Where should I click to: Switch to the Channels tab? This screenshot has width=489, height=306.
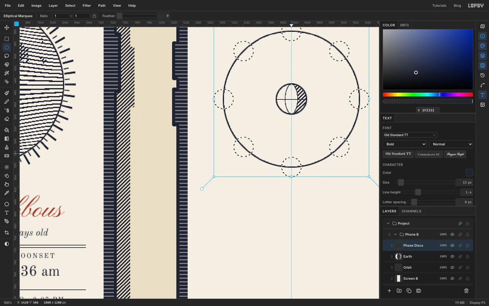[x=411, y=211]
